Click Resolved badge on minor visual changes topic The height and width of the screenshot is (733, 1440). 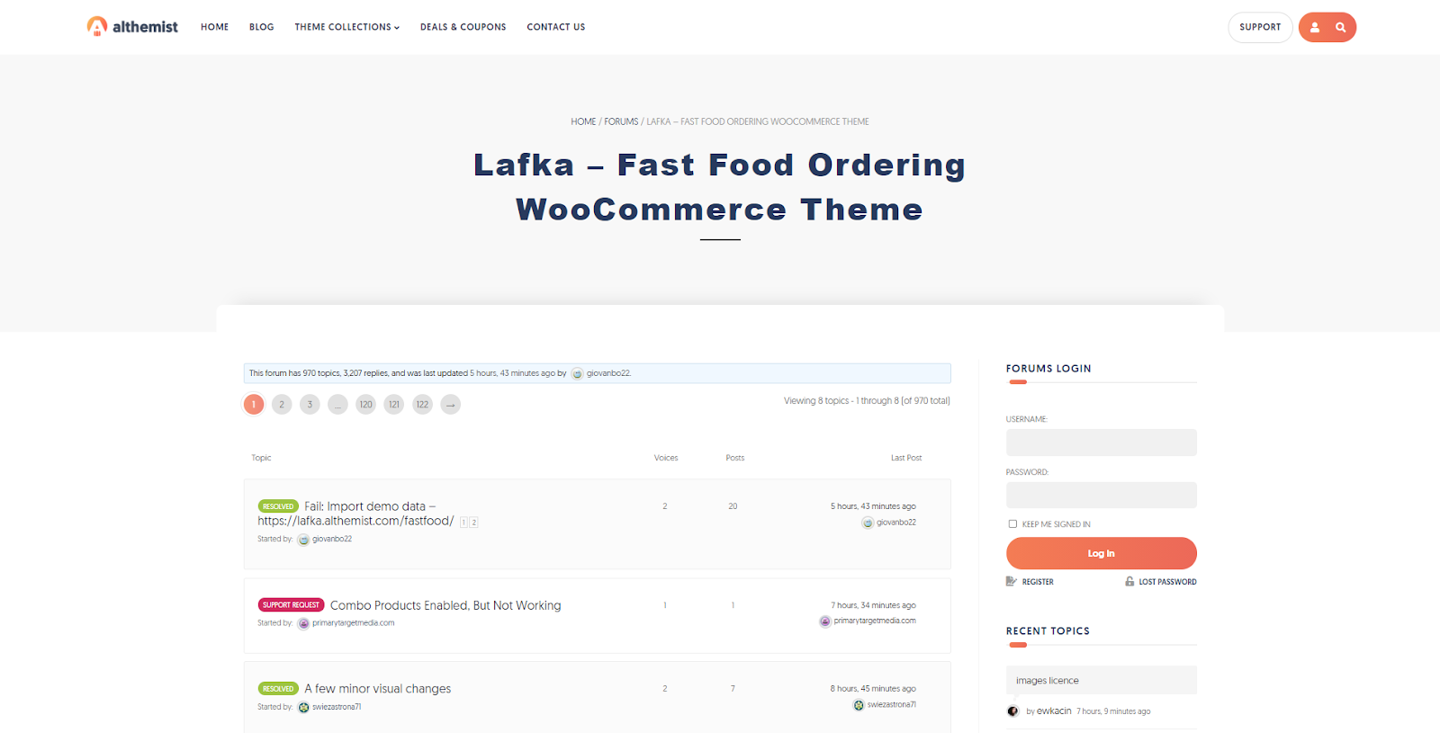[x=278, y=689]
